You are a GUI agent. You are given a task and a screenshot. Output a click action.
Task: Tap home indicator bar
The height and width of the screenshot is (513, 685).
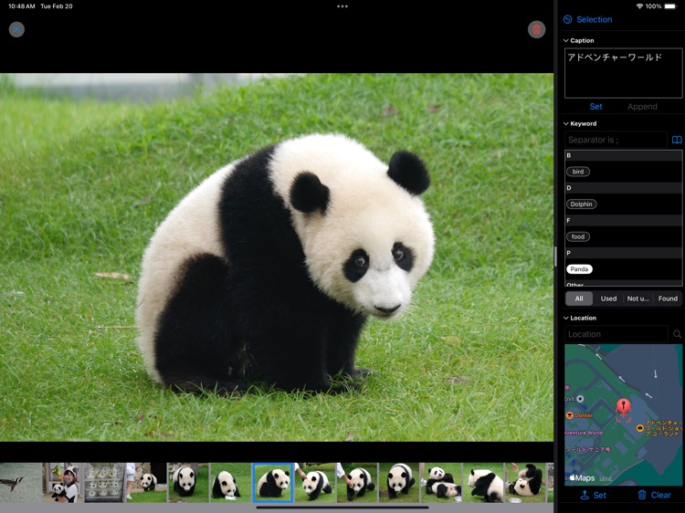pos(342,508)
